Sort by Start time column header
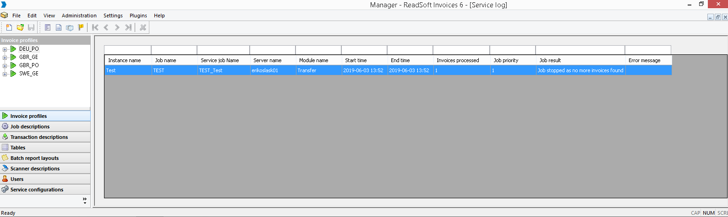Screen dimensions: 728x217 coord(364,60)
